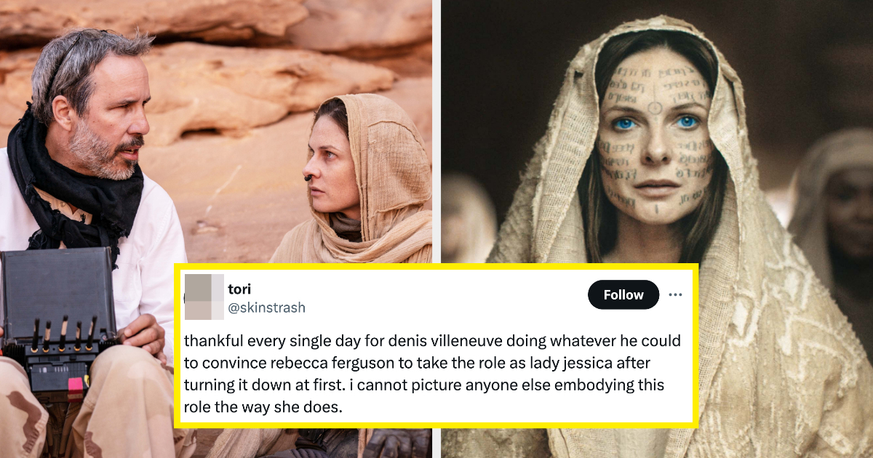This screenshot has width=873, height=458.
Task: Click the word "thankful" starting the tweet
Action: [210, 340]
